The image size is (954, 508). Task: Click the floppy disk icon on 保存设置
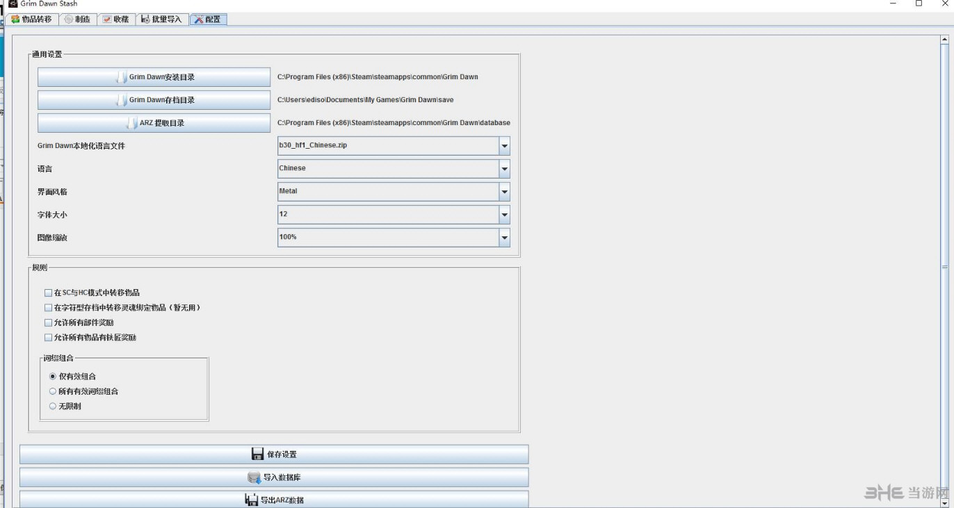click(x=257, y=454)
